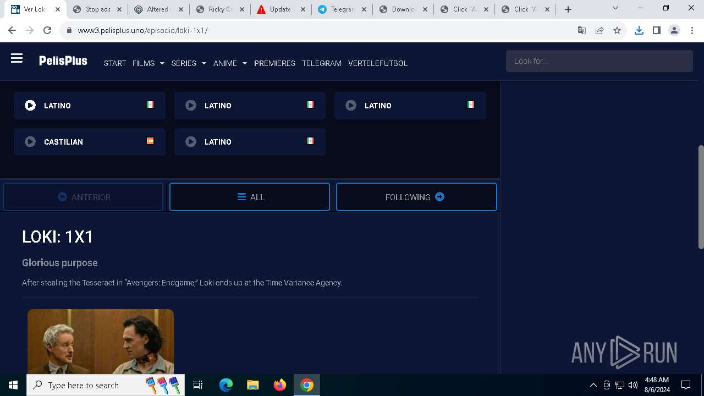Viewport: 704px width, 396px height.
Task: Open the PREMIERES nav link
Action: 274,63
